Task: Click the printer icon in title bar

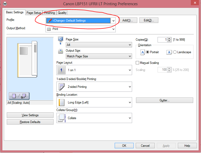Action: [x=5, y=4]
